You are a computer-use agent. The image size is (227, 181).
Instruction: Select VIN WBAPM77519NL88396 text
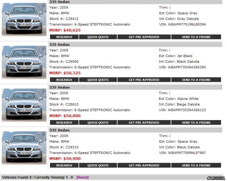(182, 24)
